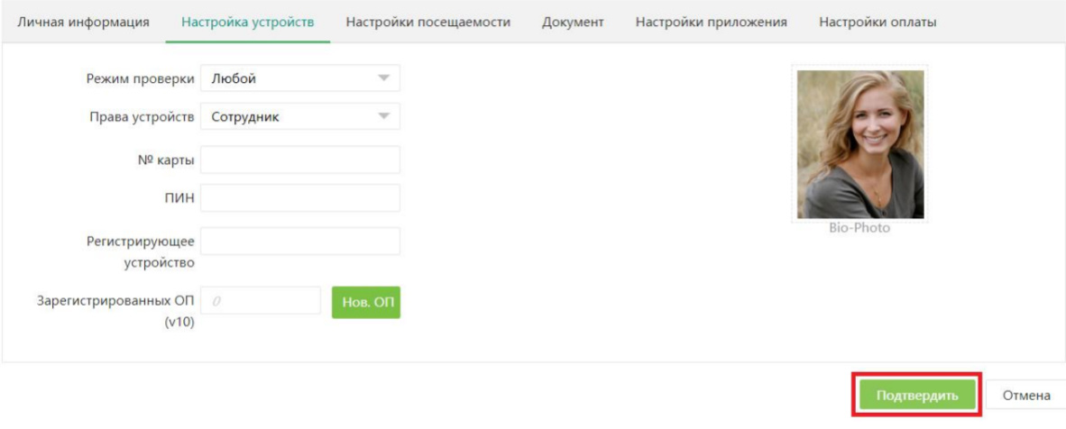Click the employee Bio-Photo picture
This screenshot has height=429, width=1066.
pos(860,144)
